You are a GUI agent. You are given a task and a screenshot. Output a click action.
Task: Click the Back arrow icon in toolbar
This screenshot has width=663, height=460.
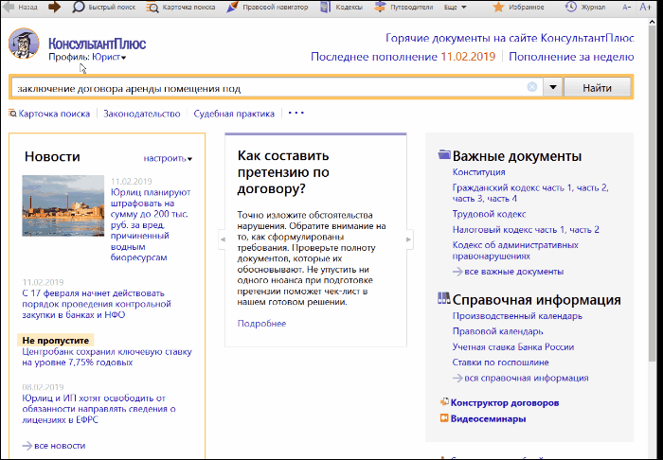pos(9,7)
